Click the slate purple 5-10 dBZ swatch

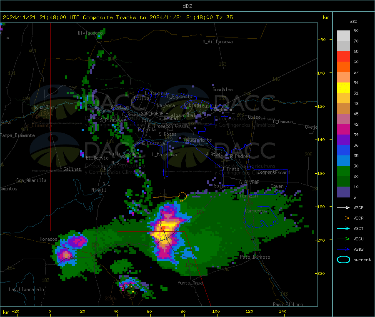(343, 192)
